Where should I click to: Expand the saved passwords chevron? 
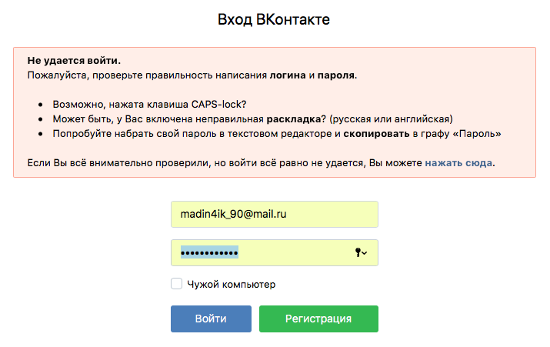pos(365,253)
